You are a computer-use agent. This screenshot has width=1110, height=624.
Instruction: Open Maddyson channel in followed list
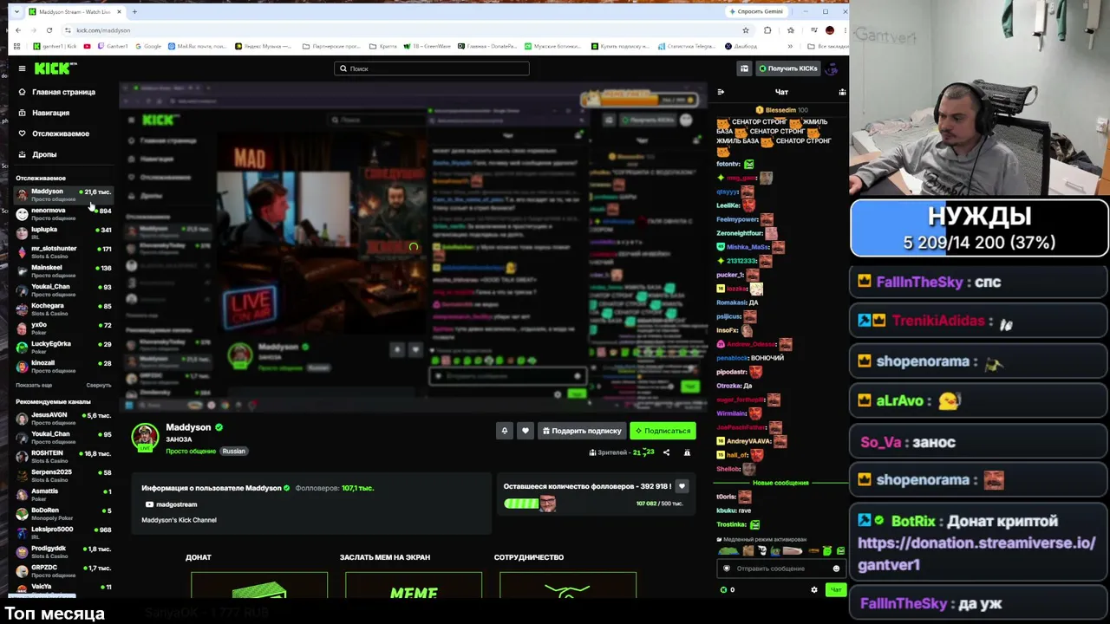tap(63, 195)
